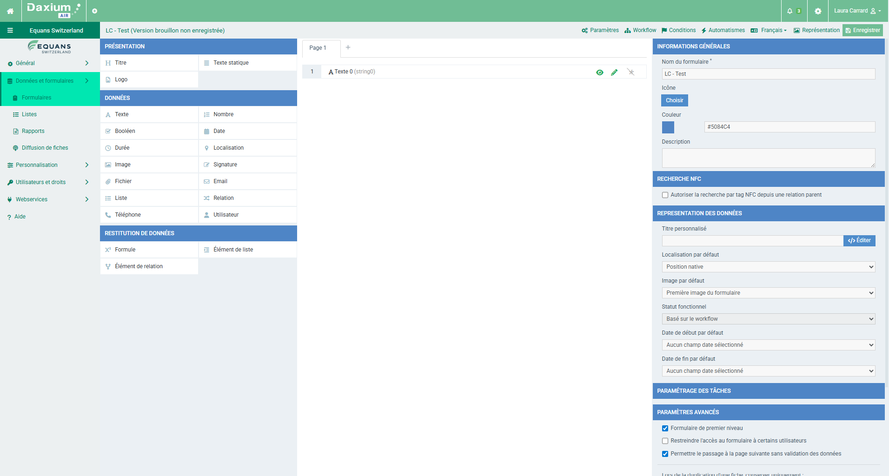Check Restreindre l'accès au formulaire checkbox
The width and height of the screenshot is (889, 476).
coord(665,441)
